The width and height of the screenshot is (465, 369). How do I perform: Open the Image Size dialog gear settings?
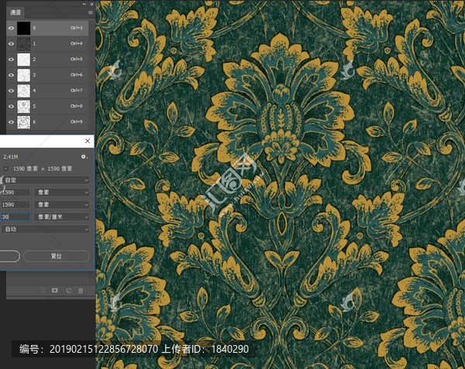pos(84,156)
